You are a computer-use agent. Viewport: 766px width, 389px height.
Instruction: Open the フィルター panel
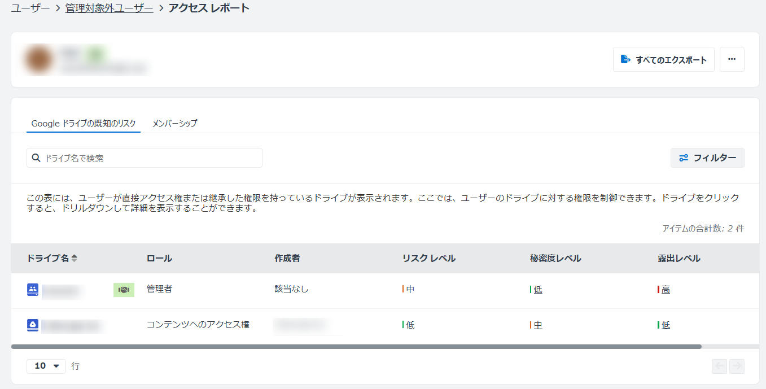coord(707,158)
